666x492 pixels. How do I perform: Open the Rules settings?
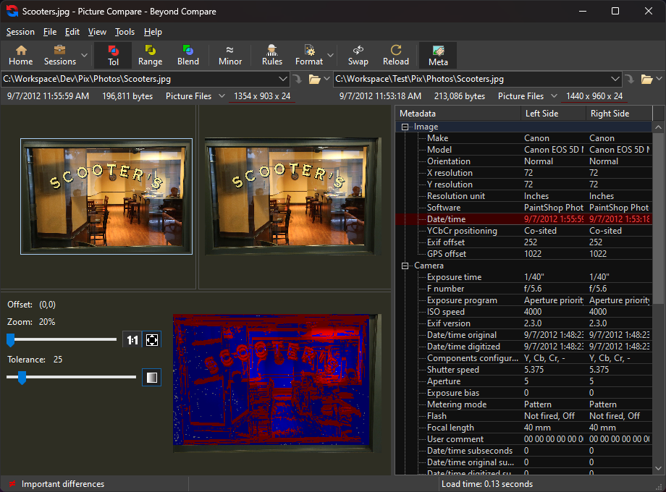pyautogui.click(x=272, y=55)
